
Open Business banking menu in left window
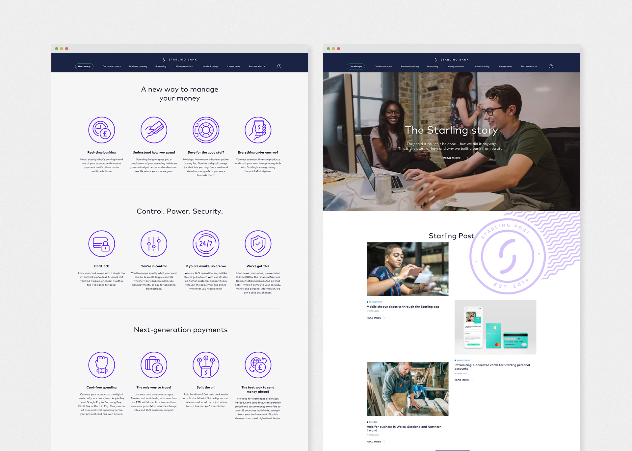point(138,66)
